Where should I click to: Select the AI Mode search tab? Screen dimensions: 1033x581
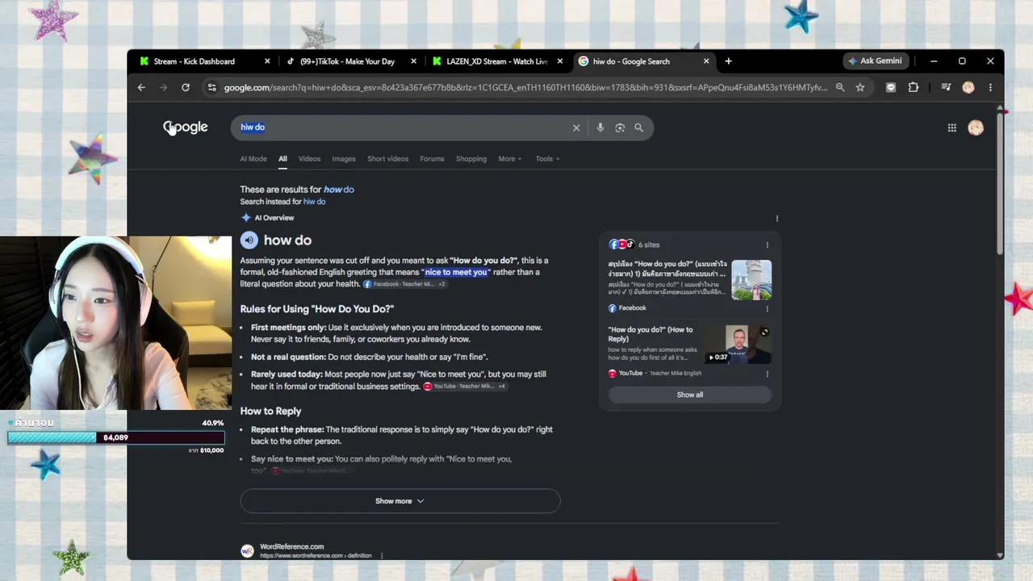pos(253,159)
